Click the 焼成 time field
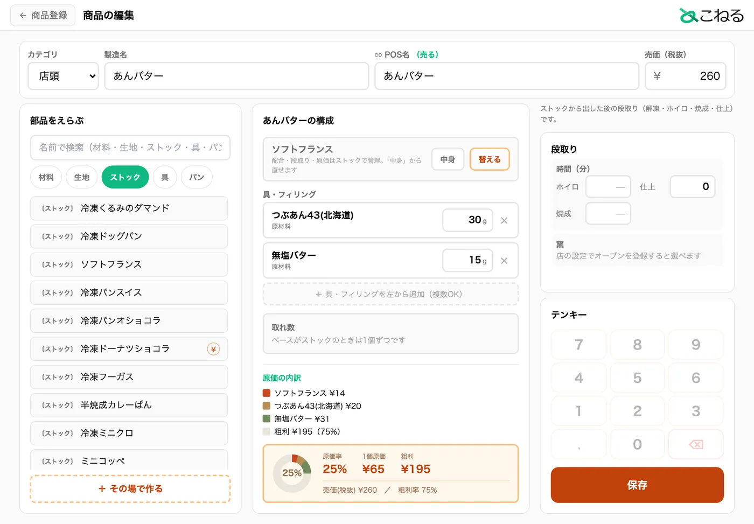This screenshot has width=754, height=524. click(608, 214)
